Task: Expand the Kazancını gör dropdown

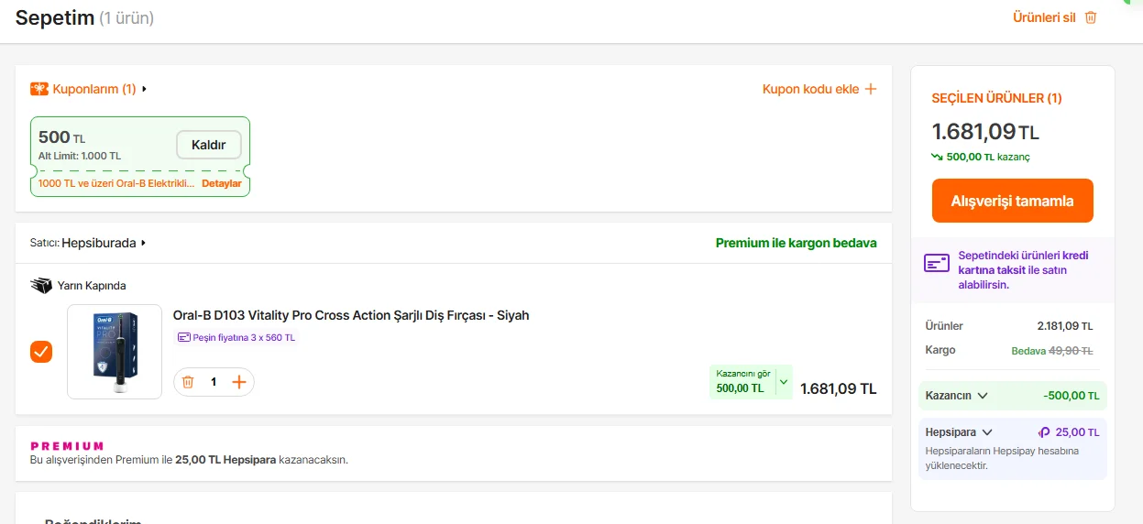Action: click(783, 381)
